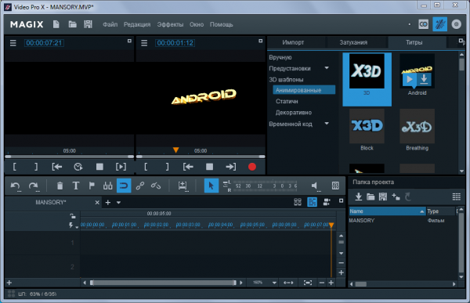
Task: Toggle project folder list view icon
Action: [456, 197]
